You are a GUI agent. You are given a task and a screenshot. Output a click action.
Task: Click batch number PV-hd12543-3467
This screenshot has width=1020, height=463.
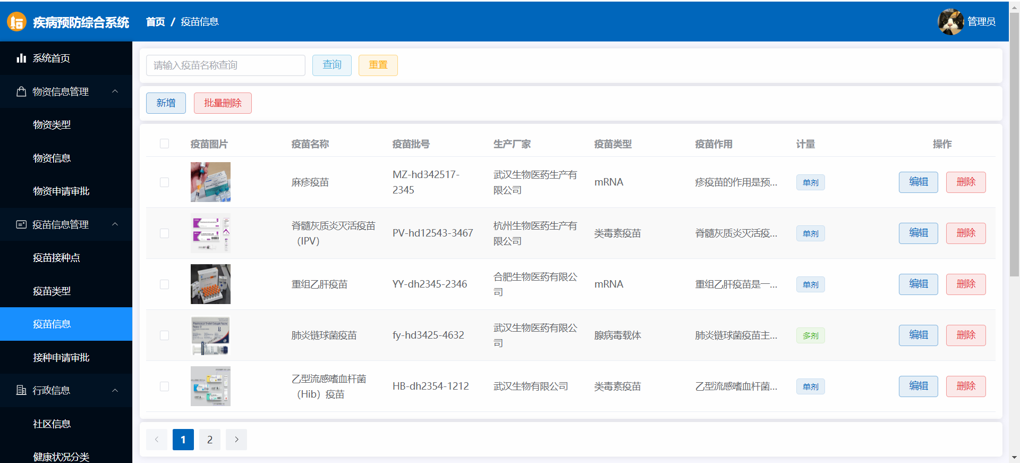(432, 233)
